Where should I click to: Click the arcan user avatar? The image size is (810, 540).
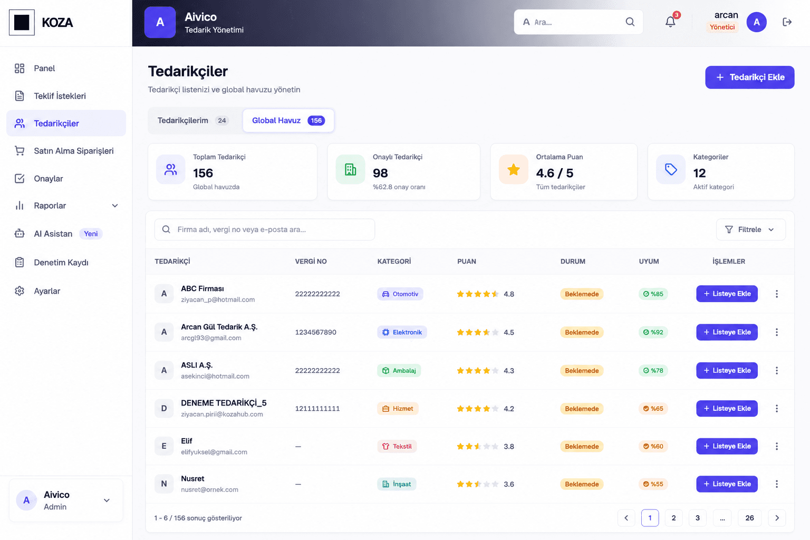click(x=757, y=22)
